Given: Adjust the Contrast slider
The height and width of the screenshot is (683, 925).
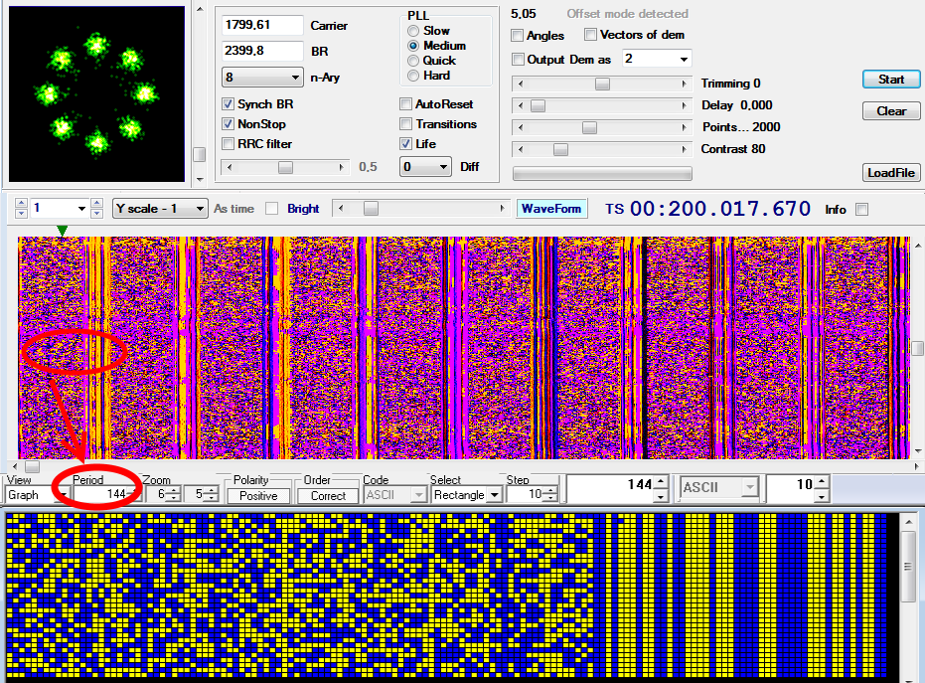Looking at the screenshot, I should click(x=559, y=149).
